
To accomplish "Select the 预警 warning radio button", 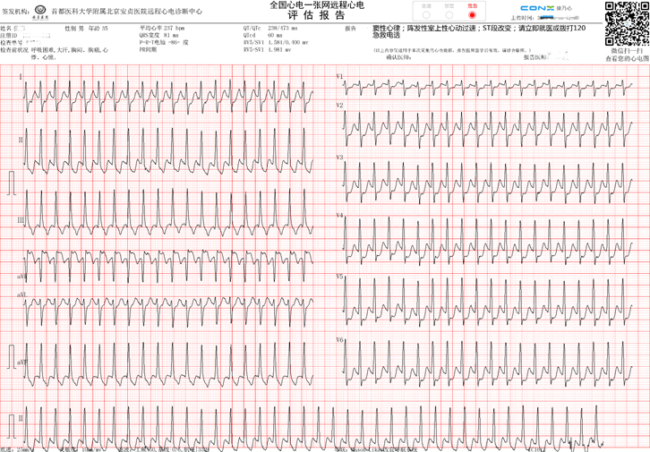I will click(449, 15).
